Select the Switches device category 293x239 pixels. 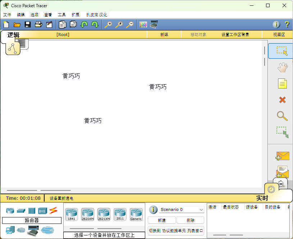tap(21, 211)
